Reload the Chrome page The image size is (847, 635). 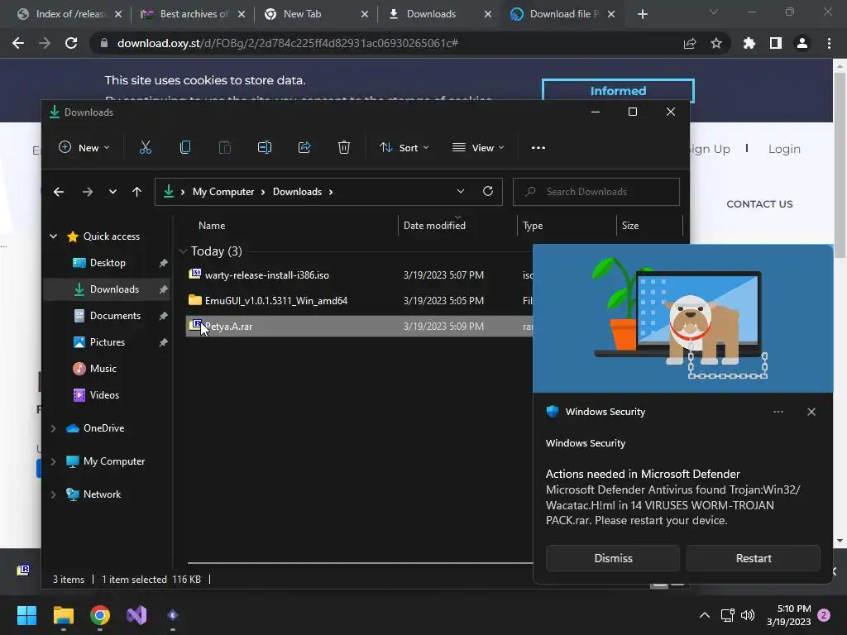(x=71, y=43)
